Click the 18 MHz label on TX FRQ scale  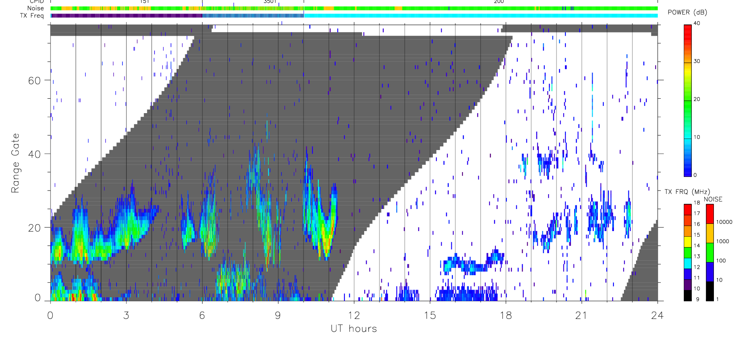click(x=697, y=203)
